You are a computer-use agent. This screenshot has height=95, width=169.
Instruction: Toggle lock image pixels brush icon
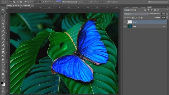tap(136, 18)
